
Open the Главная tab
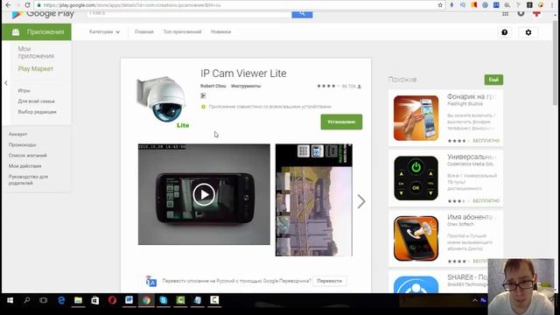(144, 31)
